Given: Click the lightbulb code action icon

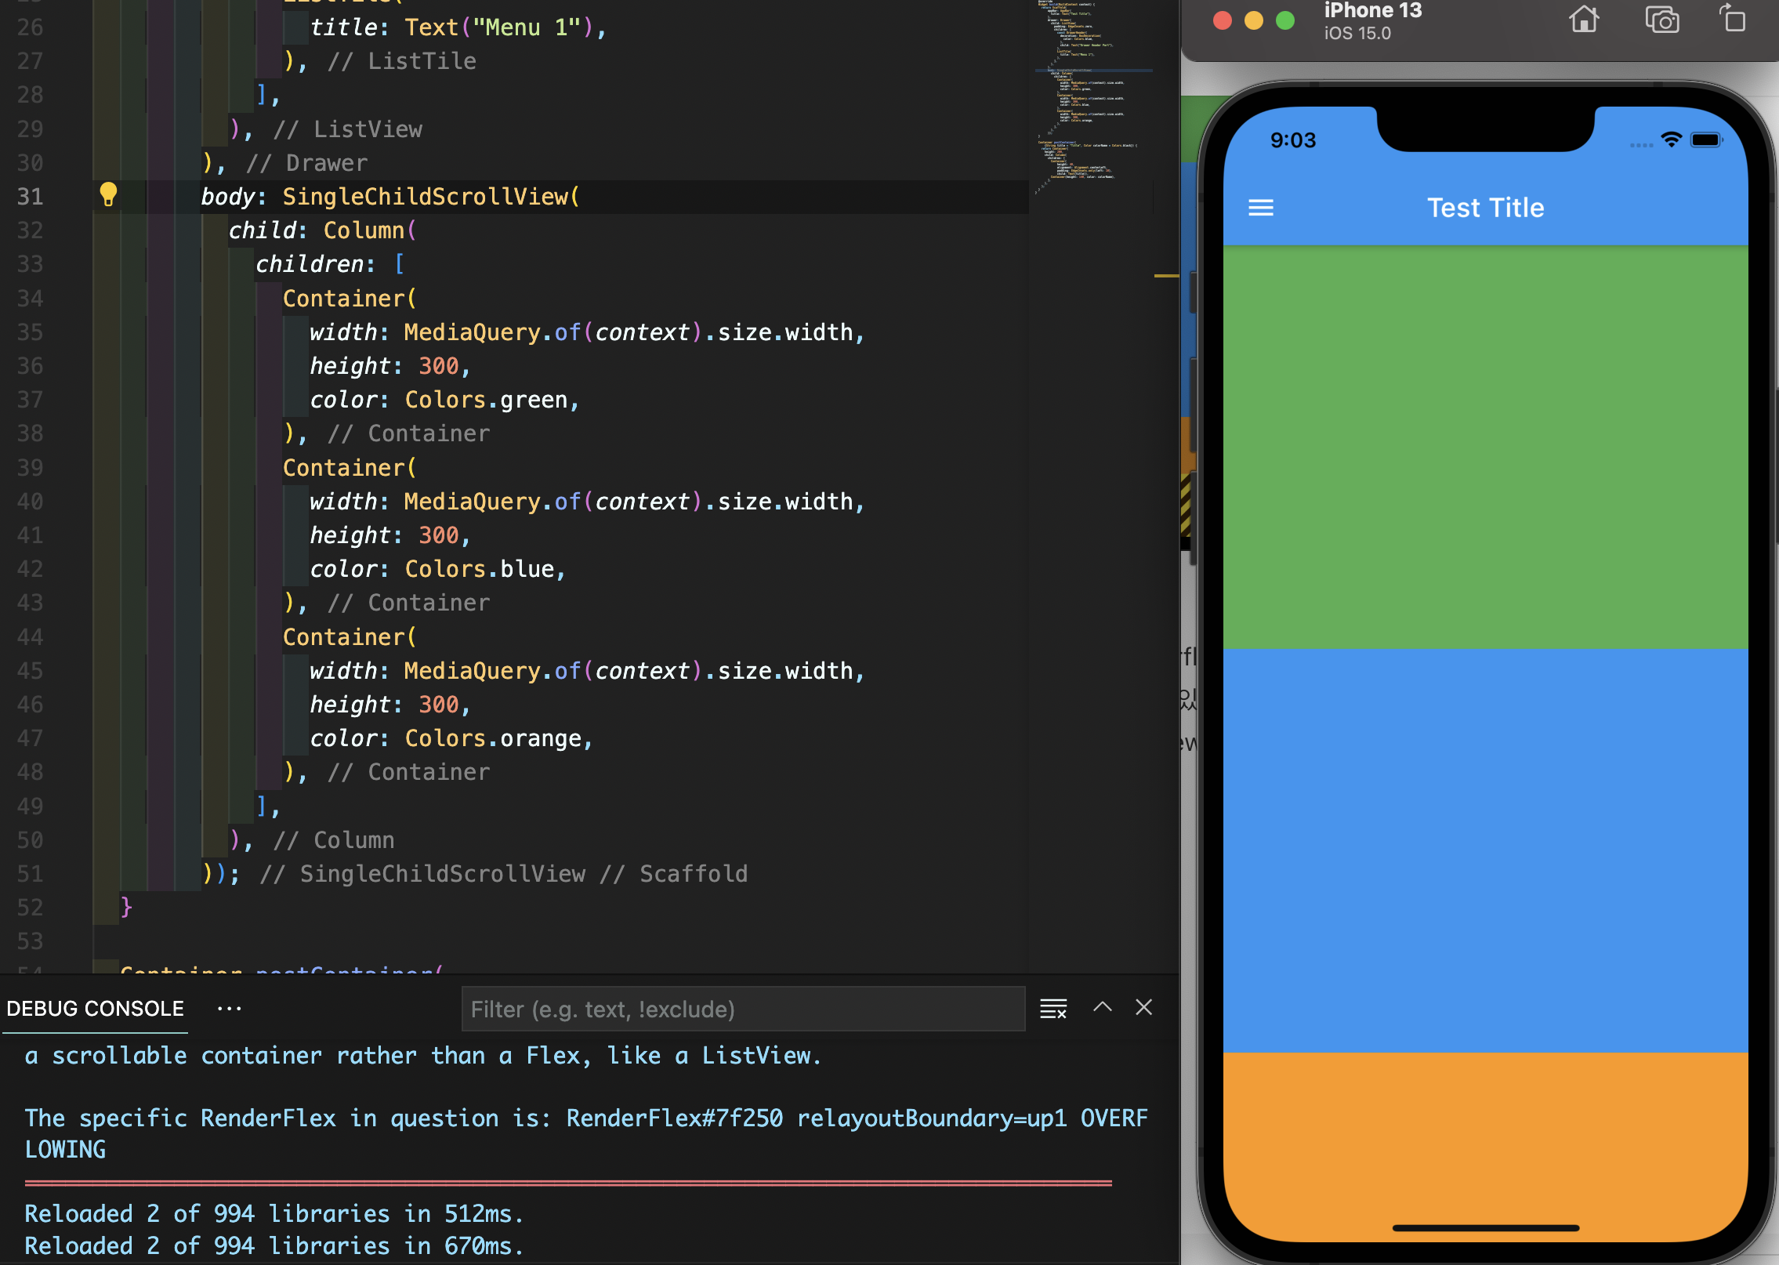Looking at the screenshot, I should point(108,194).
